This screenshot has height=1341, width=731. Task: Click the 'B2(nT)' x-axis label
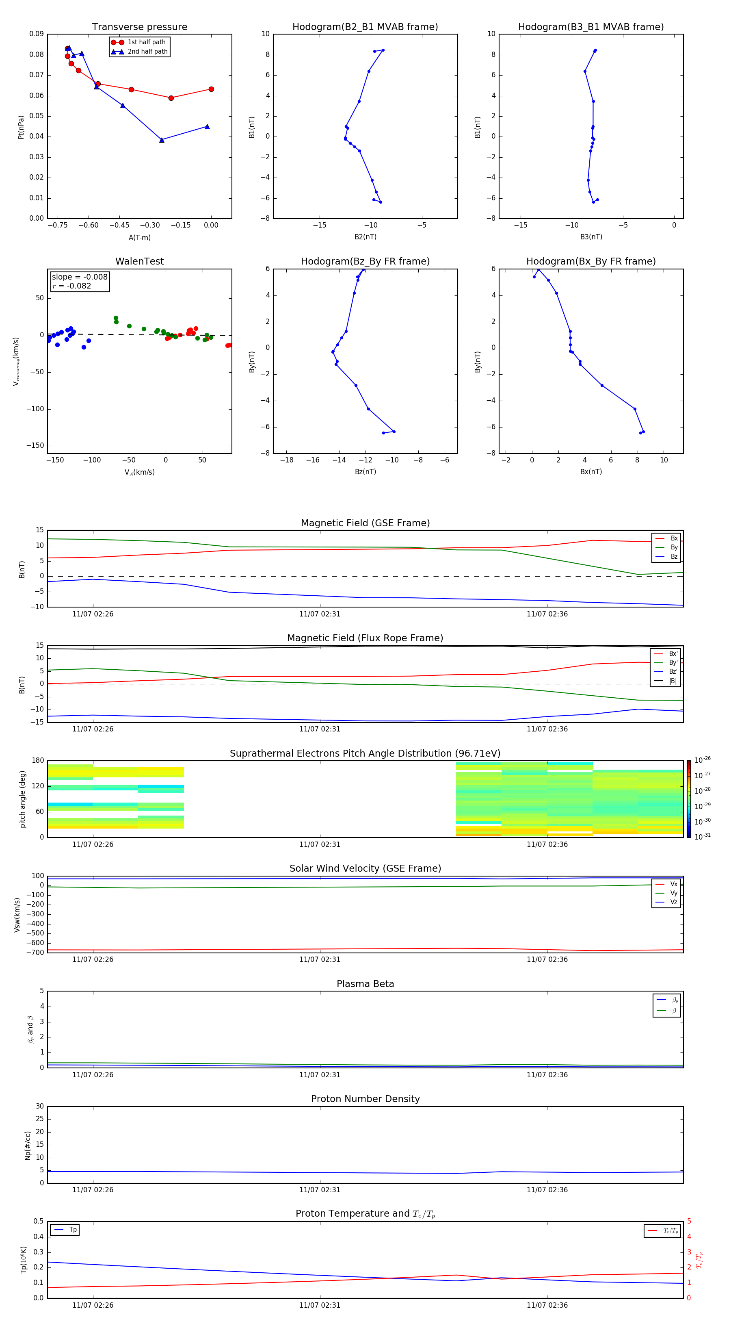[x=365, y=237]
